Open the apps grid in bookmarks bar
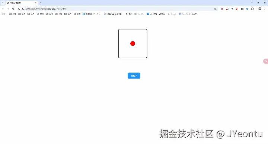The width and height of the screenshot is (268, 144). [3, 14]
